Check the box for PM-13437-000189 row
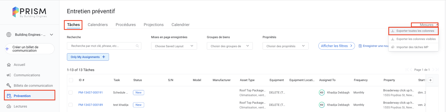446x112 pixels. [x=71, y=105]
